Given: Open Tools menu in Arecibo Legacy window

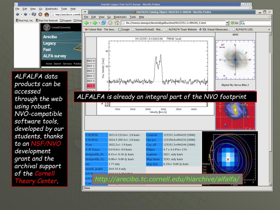Looking at the screenshot, I should [x=64, y=9].
